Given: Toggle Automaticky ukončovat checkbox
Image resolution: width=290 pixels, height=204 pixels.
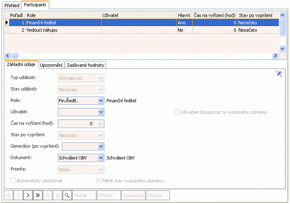Looking at the screenshot, I should click(13, 181).
